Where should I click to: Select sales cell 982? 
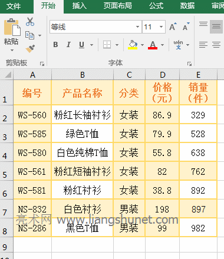coord(198,228)
